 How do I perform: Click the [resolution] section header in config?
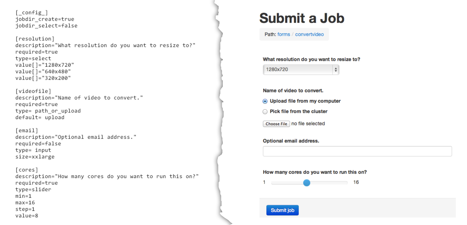pyautogui.click(x=35, y=39)
